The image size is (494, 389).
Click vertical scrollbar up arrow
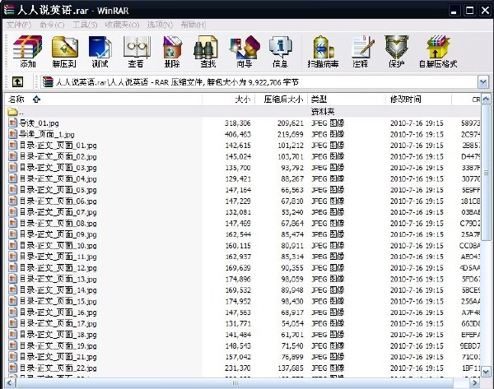click(x=486, y=100)
